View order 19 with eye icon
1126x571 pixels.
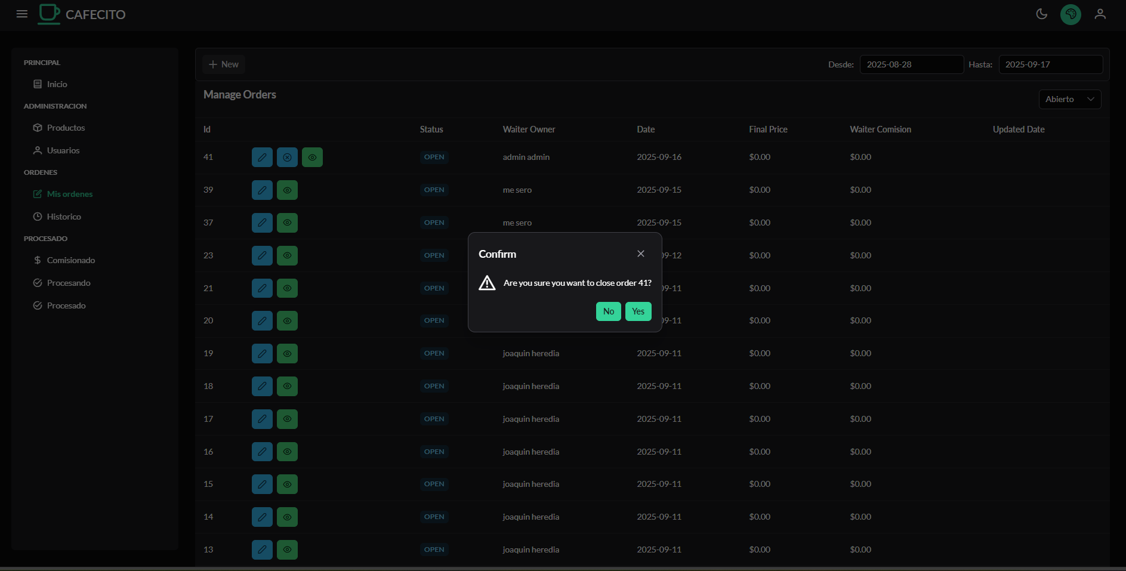[287, 354]
